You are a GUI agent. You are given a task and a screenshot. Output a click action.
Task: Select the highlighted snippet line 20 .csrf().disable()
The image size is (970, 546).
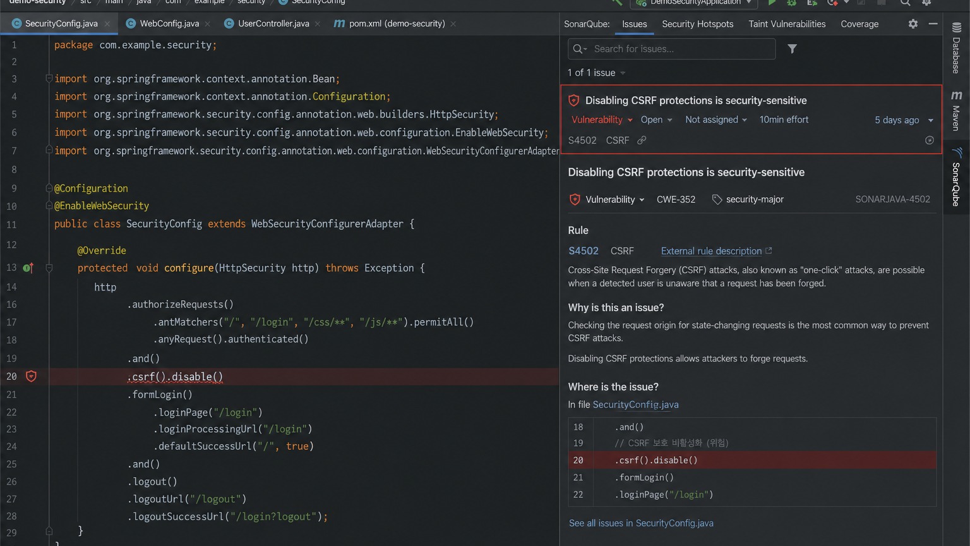[752, 460]
